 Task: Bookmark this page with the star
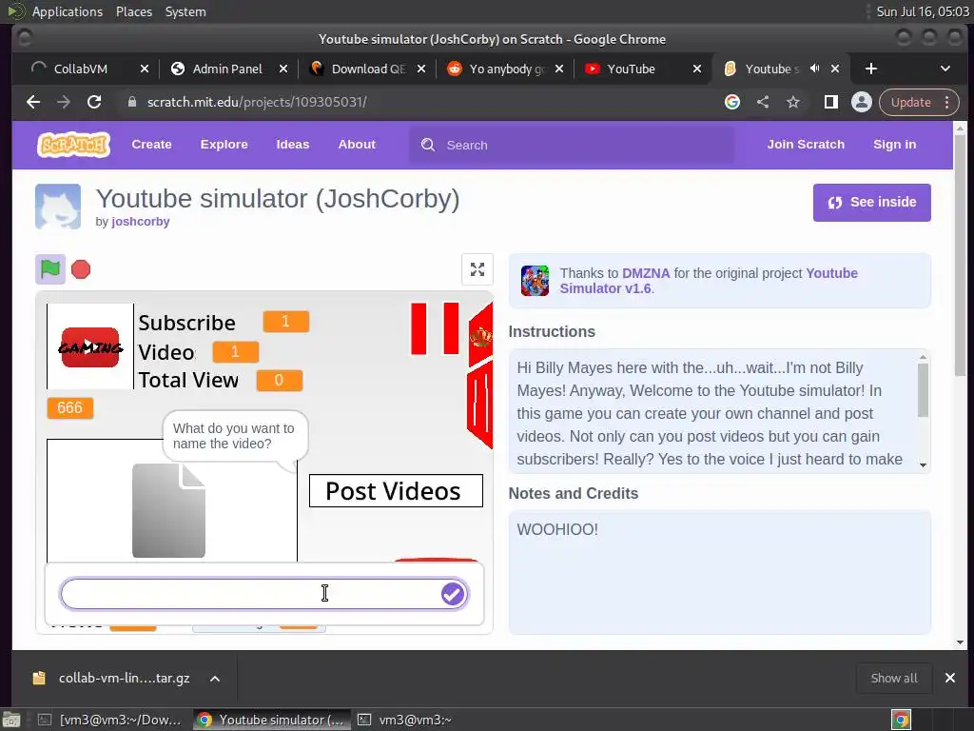pyautogui.click(x=793, y=102)
